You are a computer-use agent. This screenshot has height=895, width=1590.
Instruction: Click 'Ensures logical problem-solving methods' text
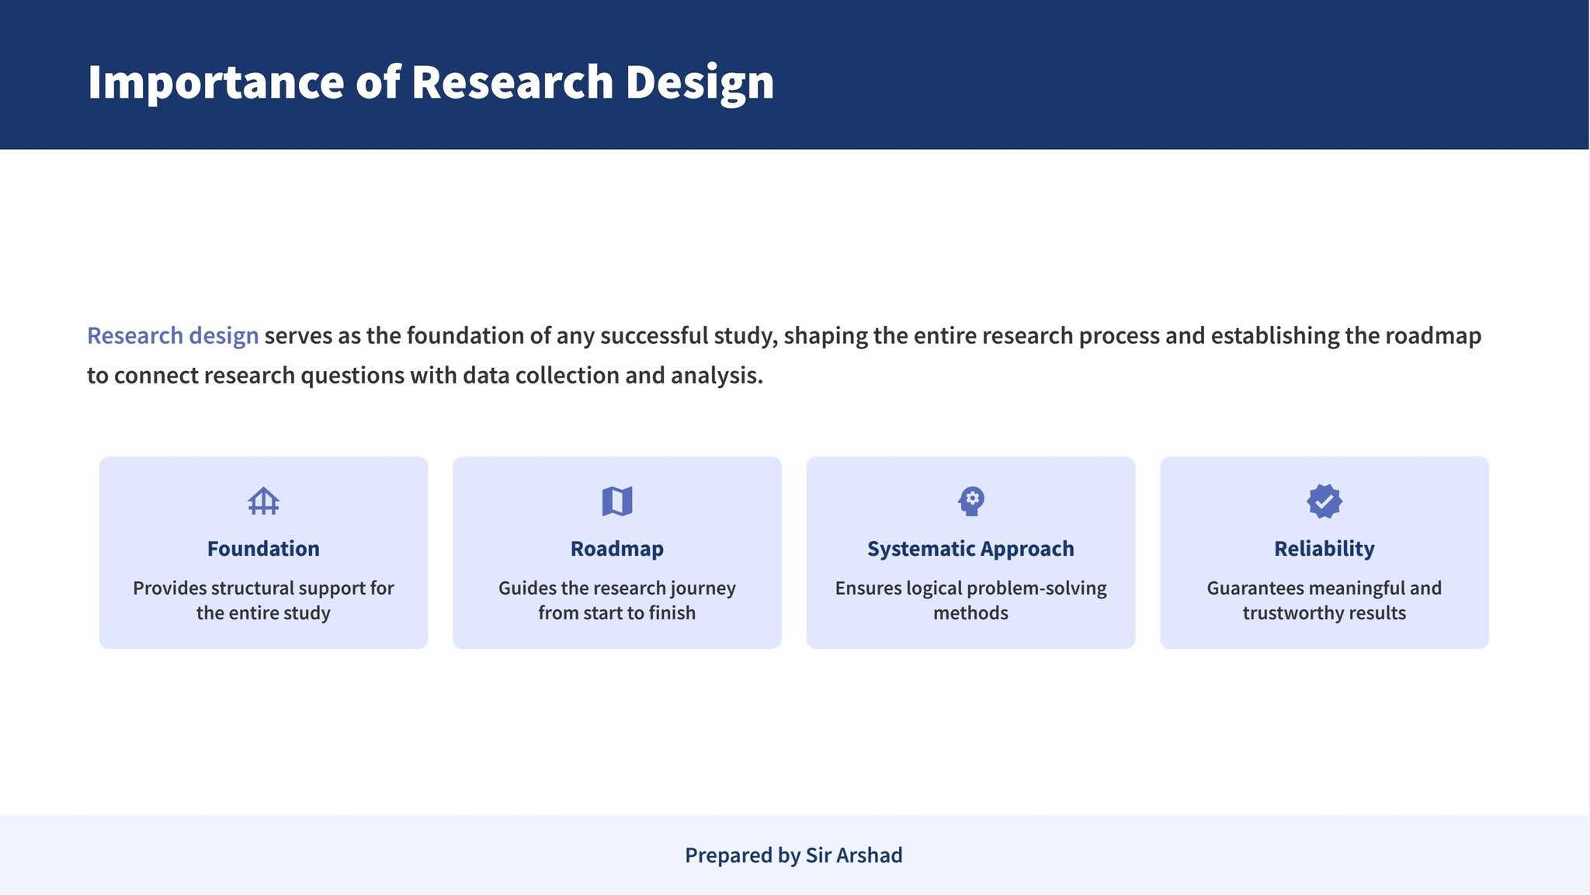tap(970, 600)
